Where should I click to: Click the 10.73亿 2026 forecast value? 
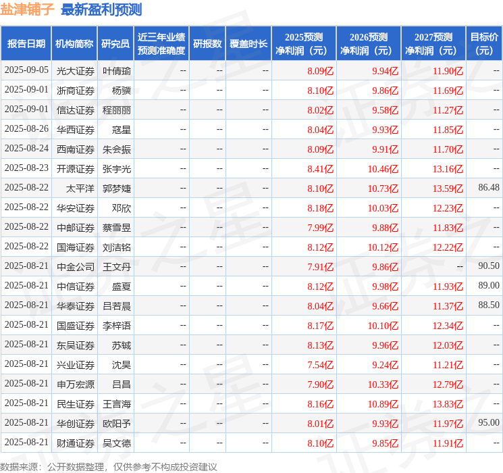(x=383, y=189)
